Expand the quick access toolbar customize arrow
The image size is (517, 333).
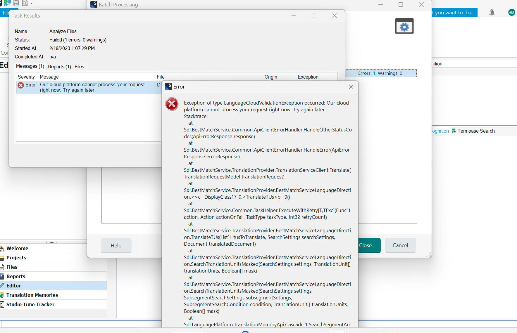click(32, 3)
